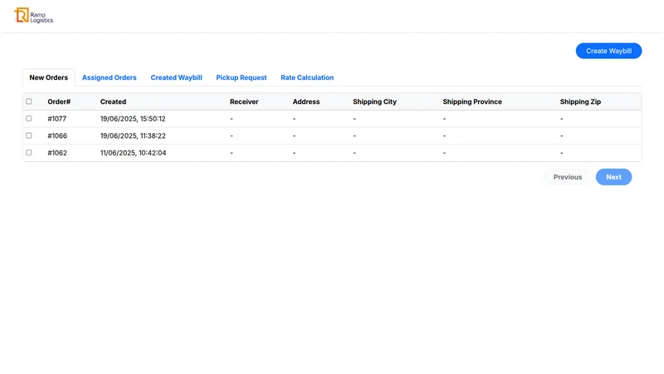Screen dimensions: 664x374
Task: Click the Order# column header
Action: pyautogui.click(x=59, y=101)
